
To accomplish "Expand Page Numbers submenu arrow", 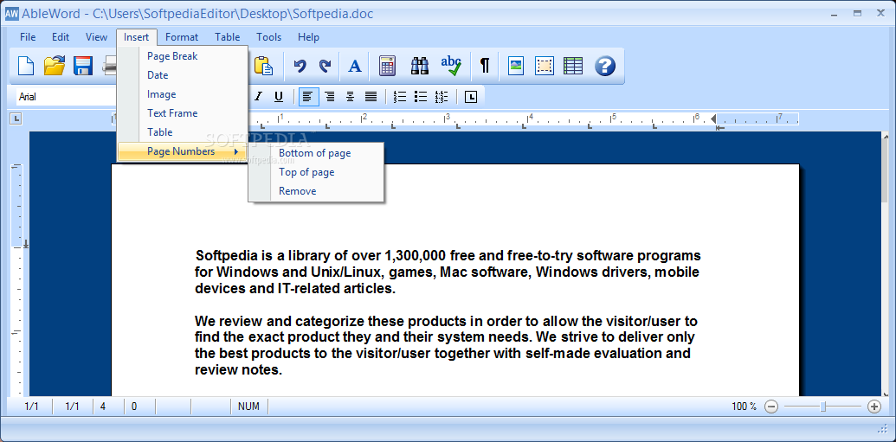I will 236,152.
